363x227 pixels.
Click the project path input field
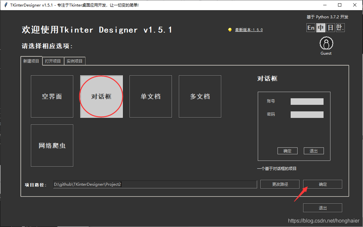(x=155, y=184)
